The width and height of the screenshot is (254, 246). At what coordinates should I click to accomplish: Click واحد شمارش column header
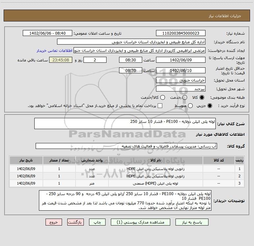[x=92, y=160]
